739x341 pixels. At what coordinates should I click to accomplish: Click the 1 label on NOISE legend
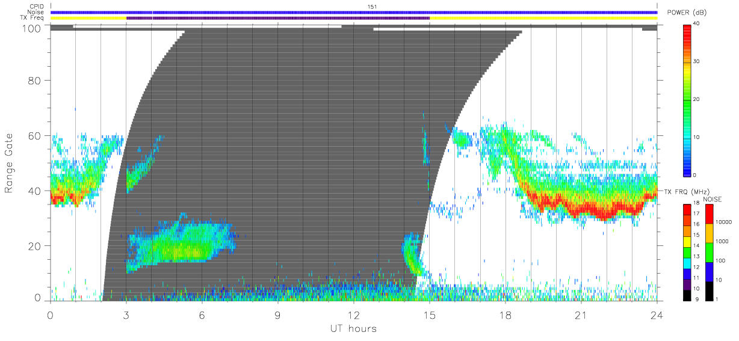[x=716, y=299]
